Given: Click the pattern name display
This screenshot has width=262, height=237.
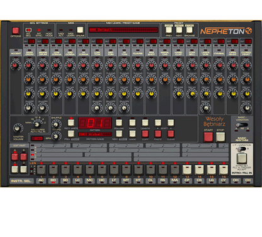Looking at the screenshot, I should (95, 134).
